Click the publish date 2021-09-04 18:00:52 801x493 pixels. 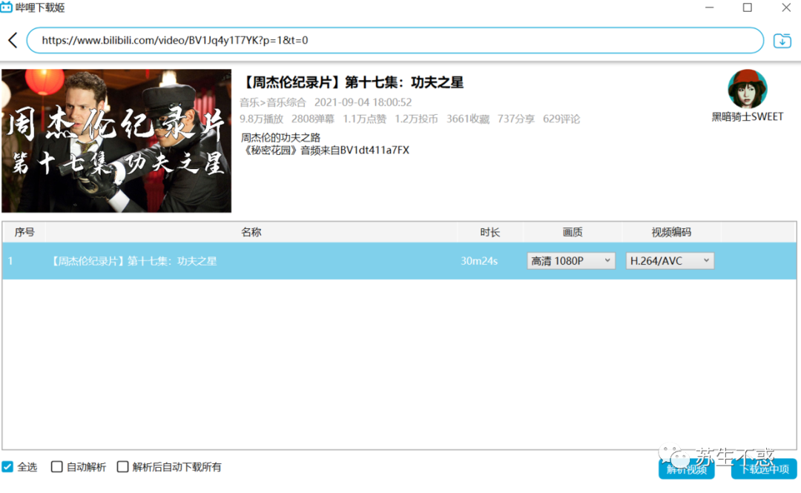tap(363, 102)
